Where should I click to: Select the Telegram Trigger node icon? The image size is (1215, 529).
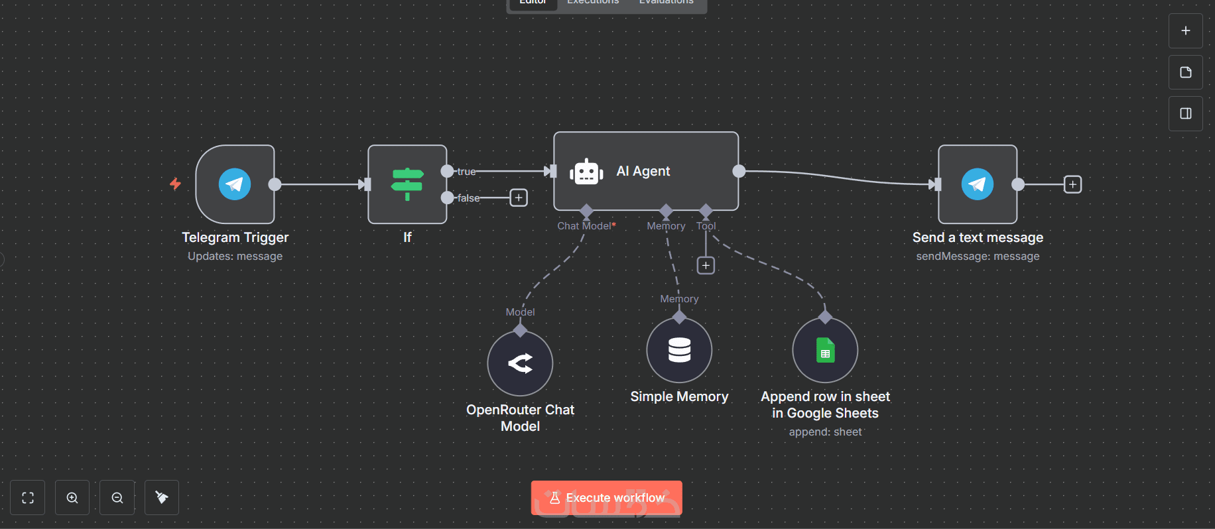[x=235, y=184]
